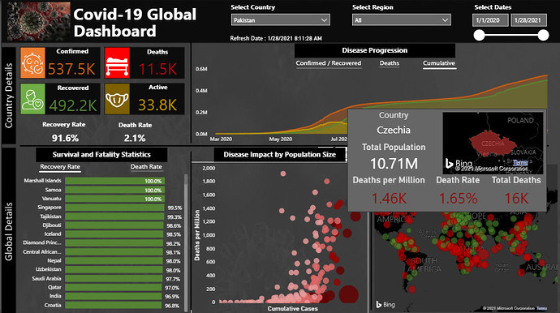Viewport: 560px width, 313px height.
Task: Click the Nepal row label
Action: pos(54,261)
